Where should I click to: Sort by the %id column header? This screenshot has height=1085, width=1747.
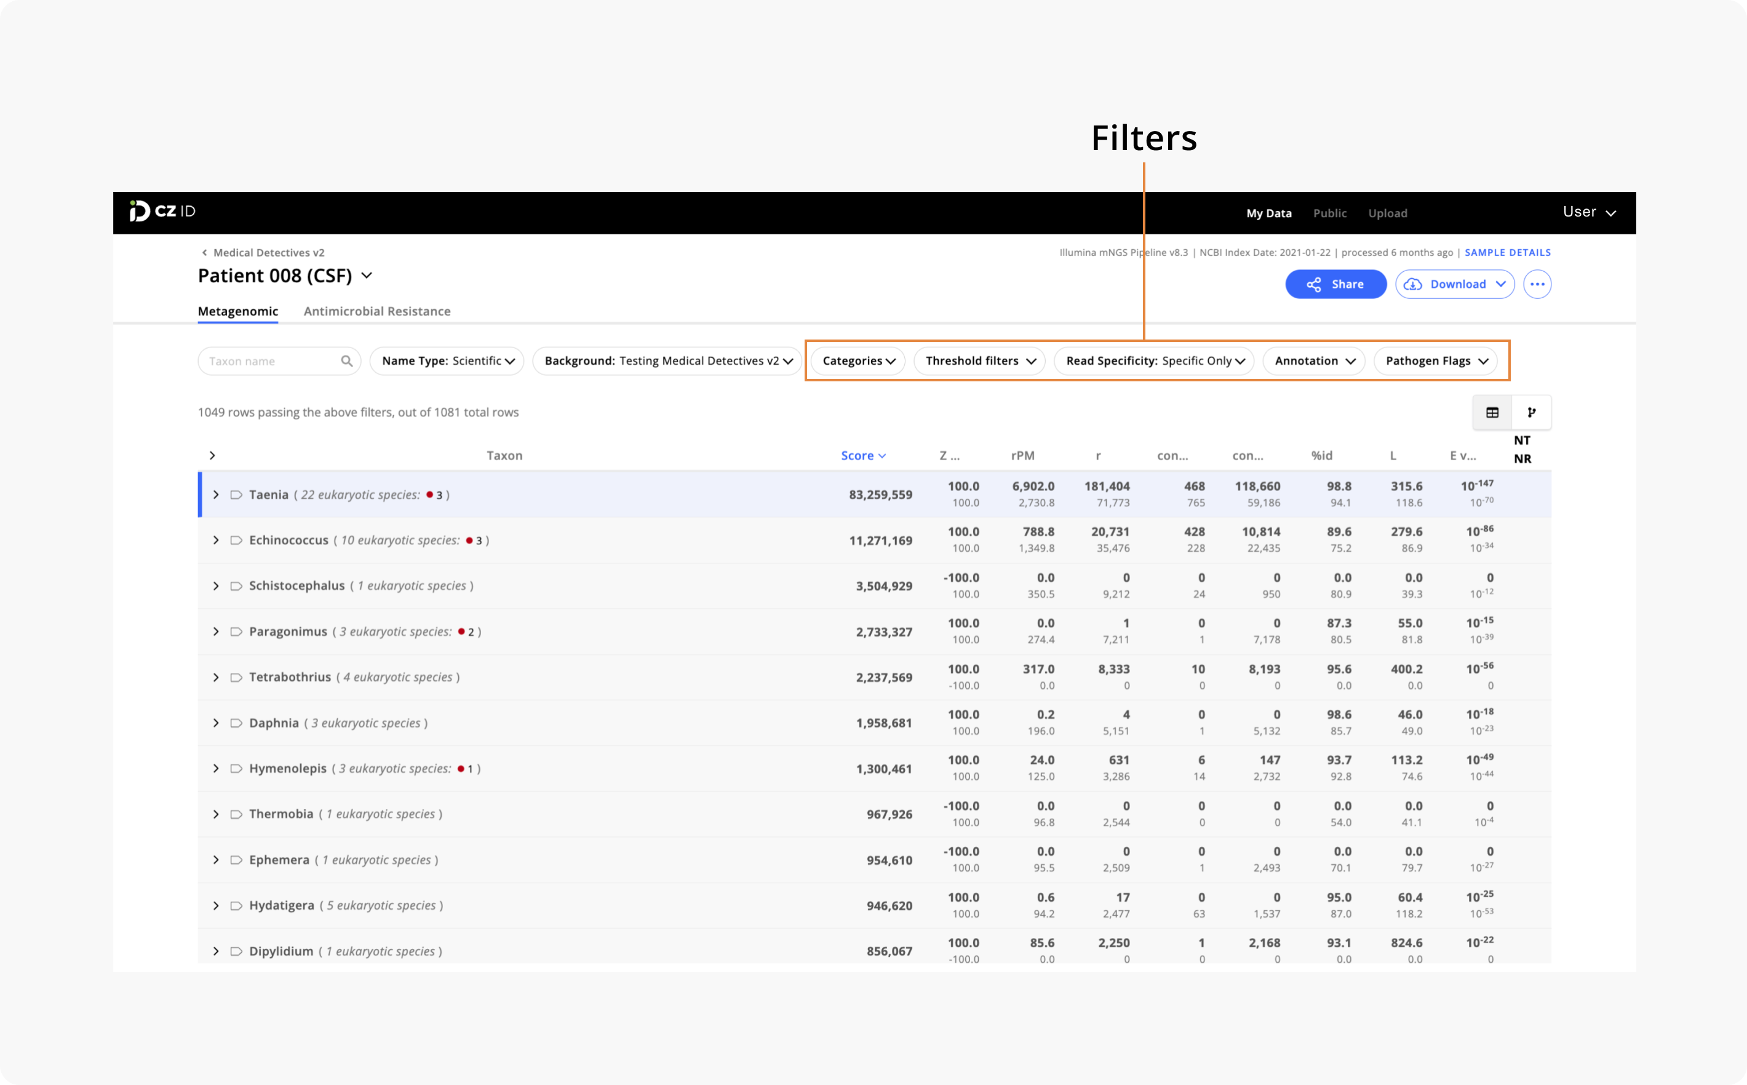coord(1321,456)
